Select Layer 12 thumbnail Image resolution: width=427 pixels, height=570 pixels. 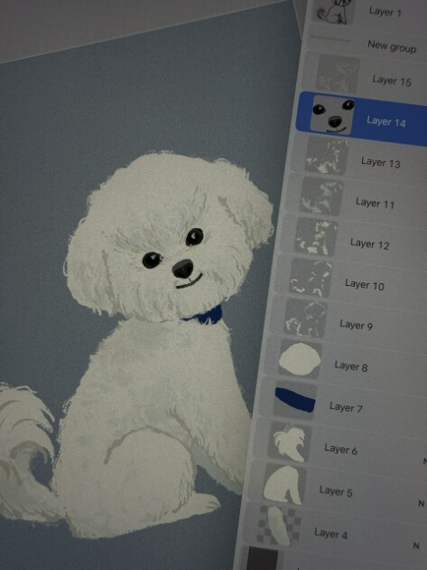click(x=316, y=236)
